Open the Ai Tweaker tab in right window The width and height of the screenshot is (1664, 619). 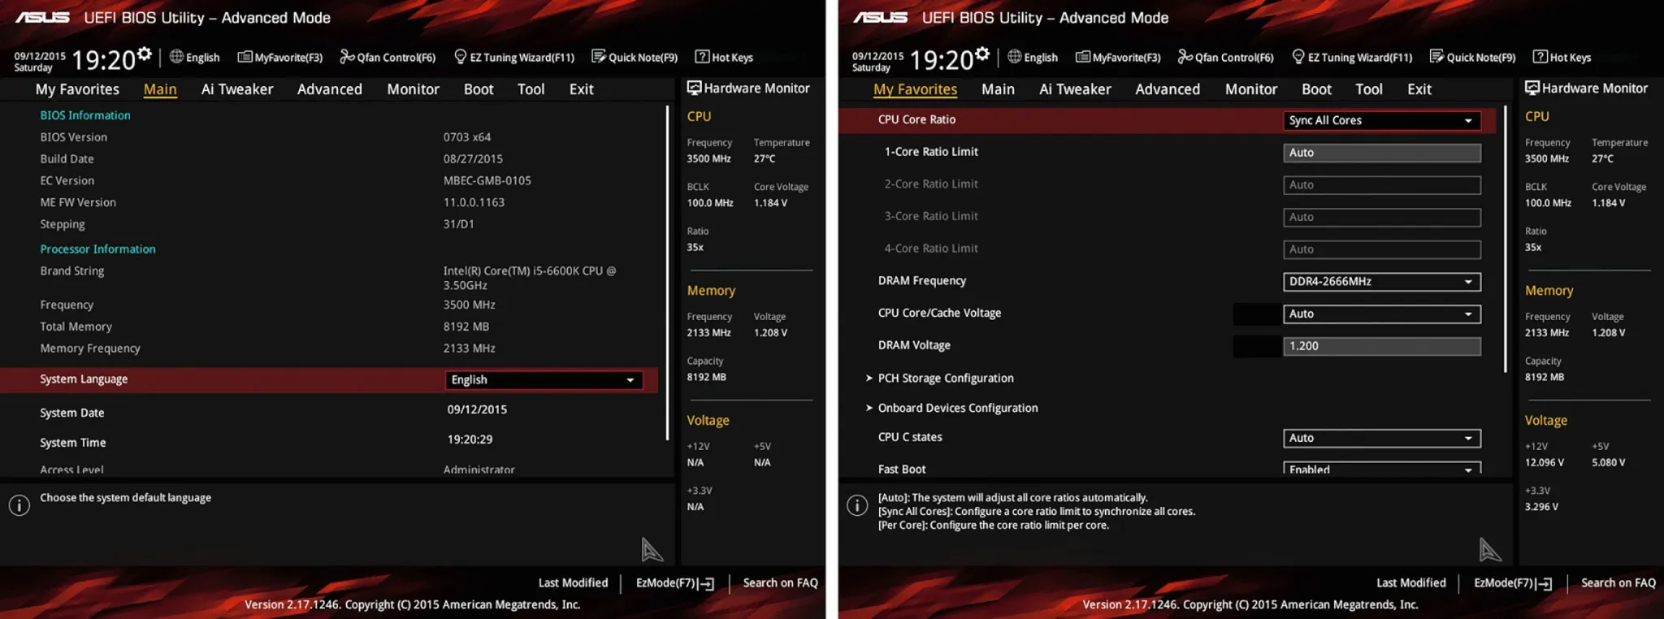[x=1075, y=89]
